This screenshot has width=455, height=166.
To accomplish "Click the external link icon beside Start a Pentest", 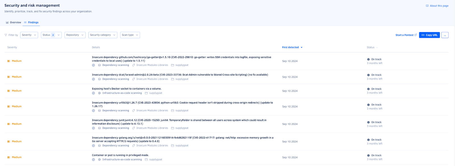I will click(x=415, y=35).
